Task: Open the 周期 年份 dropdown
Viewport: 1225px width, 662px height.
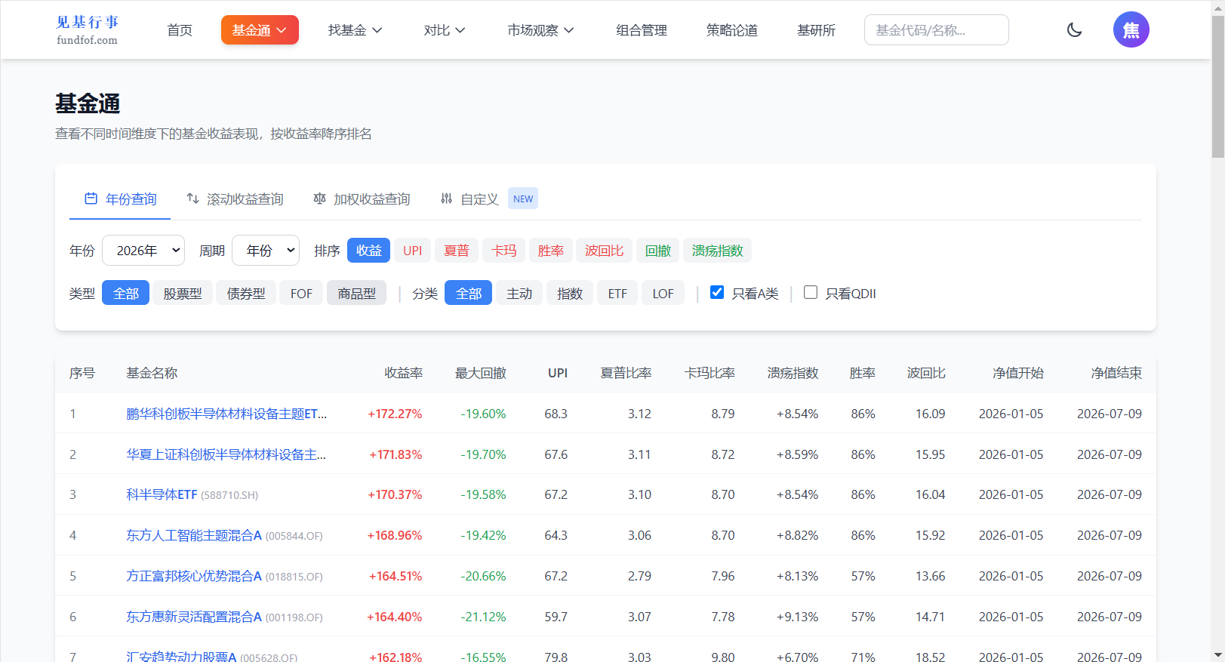Action: (265, 251)
